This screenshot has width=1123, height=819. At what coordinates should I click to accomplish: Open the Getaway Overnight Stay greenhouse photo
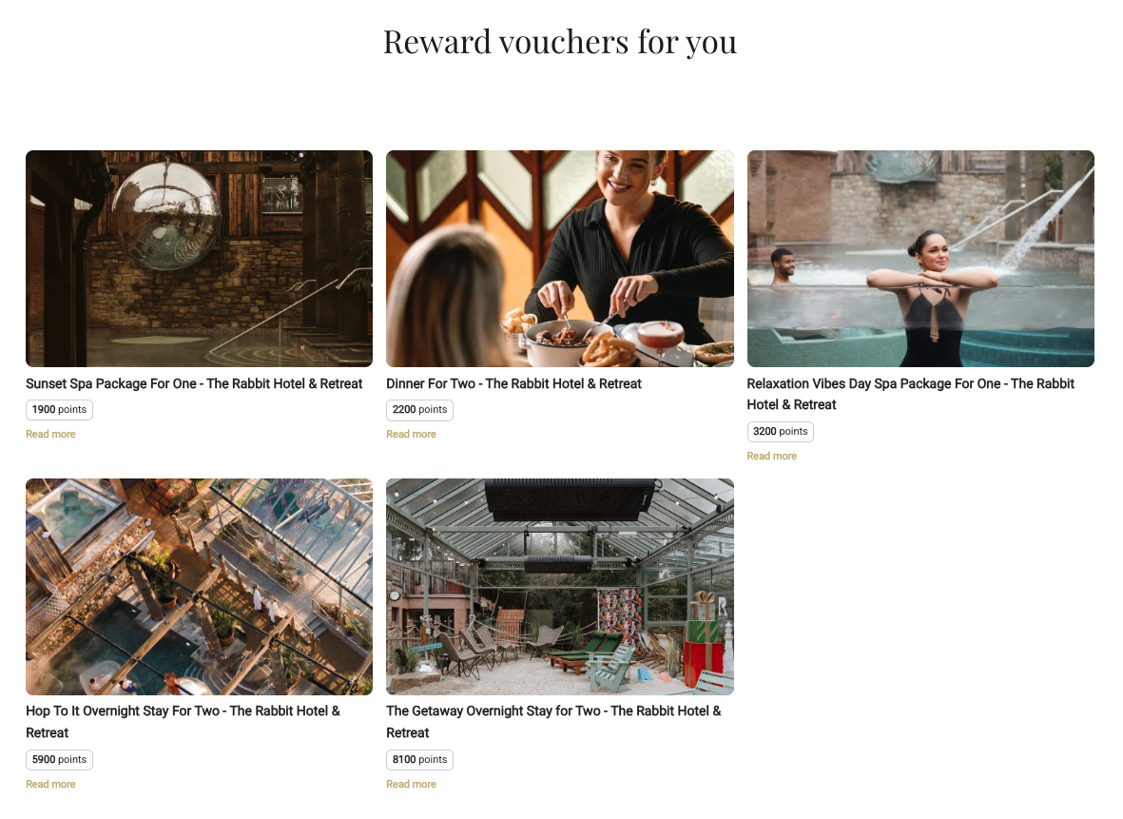click(560, 587)
